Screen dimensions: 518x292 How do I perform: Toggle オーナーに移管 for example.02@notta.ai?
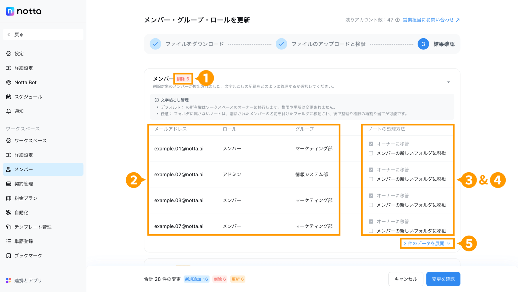pyautogui.click(x=371, y=170)
